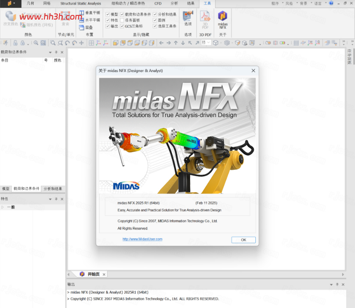The height and width of the screenshot is (308, 355).
Task: Select 垂直平铺 vertical tile layout
Action: coord(90,13)
